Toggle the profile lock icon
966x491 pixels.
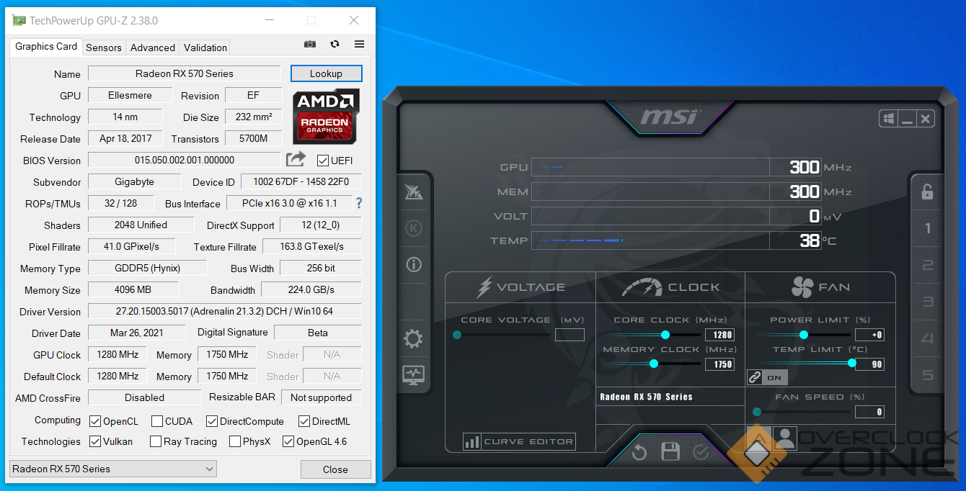point(927,192)
